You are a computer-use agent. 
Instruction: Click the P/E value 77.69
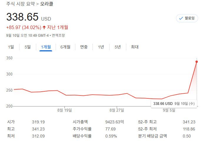[x=110, y=129]
